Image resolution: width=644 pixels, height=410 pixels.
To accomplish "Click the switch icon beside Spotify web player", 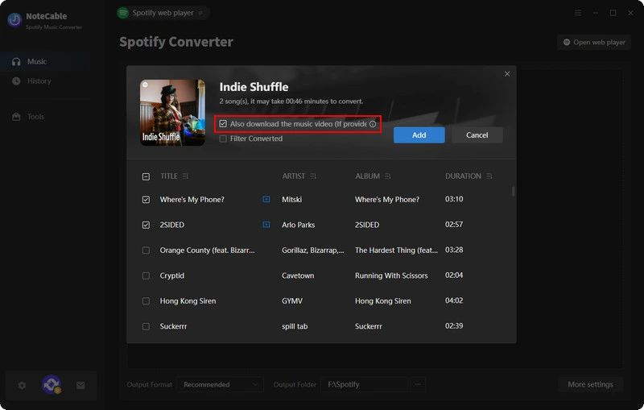I will pos(200,13).
